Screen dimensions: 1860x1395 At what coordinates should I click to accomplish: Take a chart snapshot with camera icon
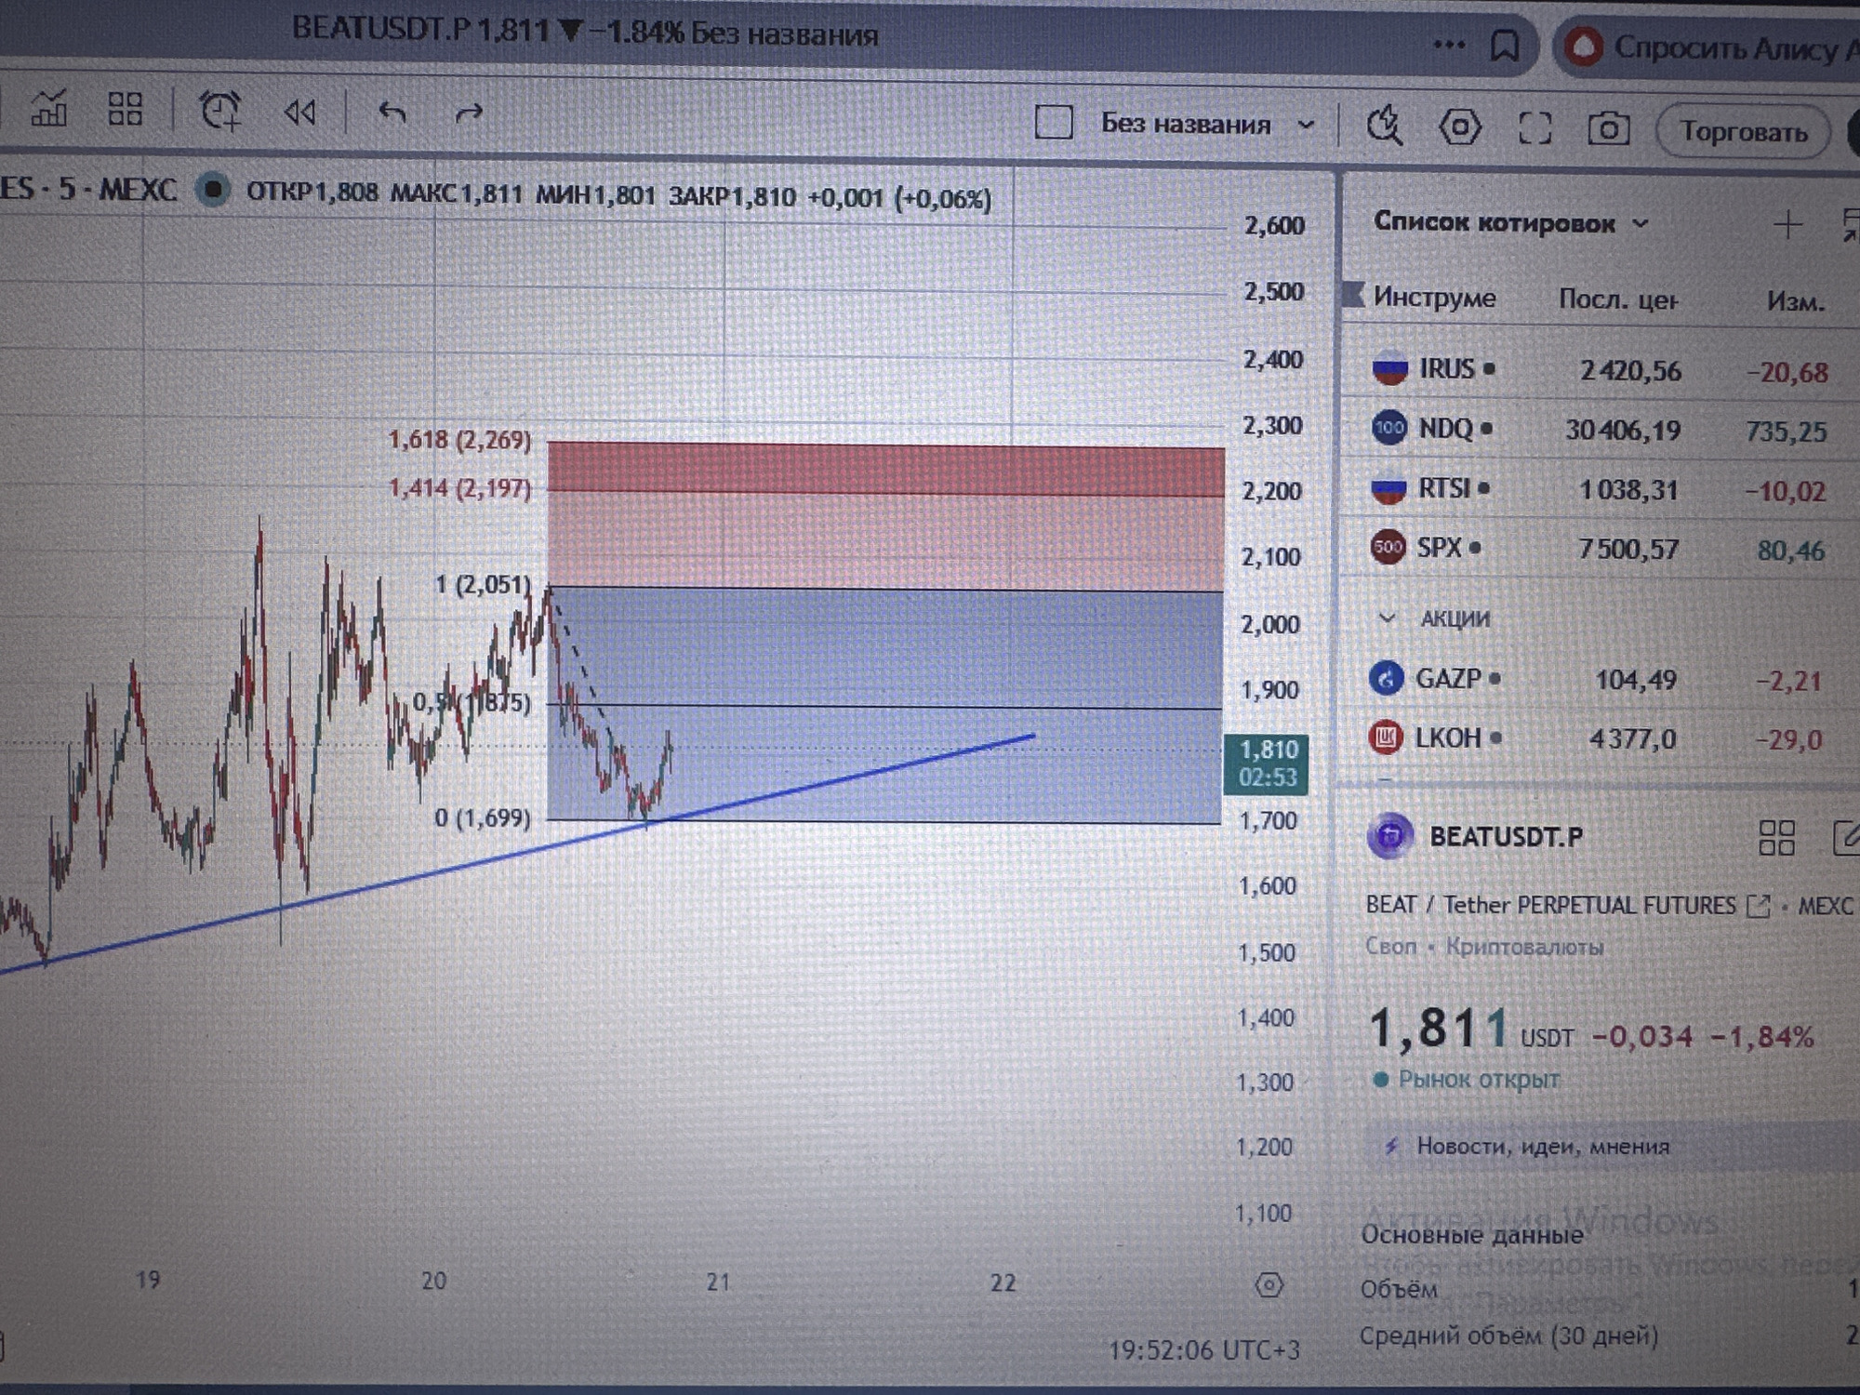coord(1608,128)
